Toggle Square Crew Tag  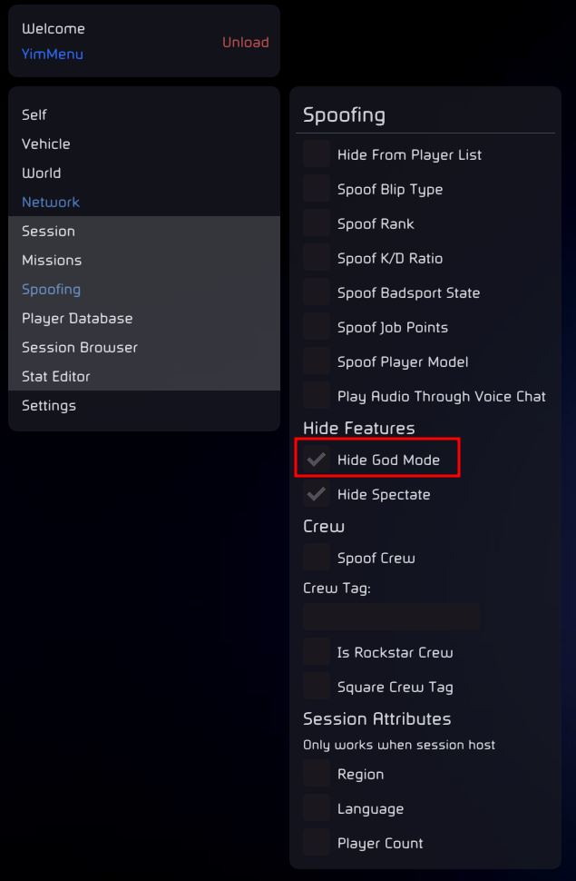[x=316, y=687]
